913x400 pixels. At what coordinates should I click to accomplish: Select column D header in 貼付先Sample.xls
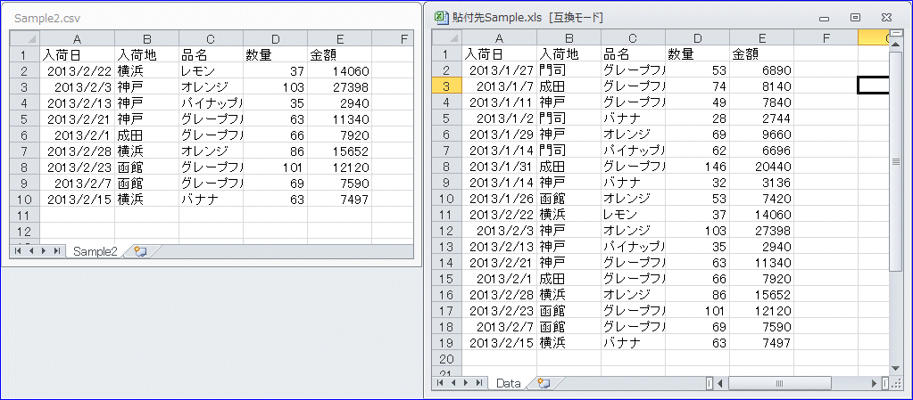click(x=698, y=38)
